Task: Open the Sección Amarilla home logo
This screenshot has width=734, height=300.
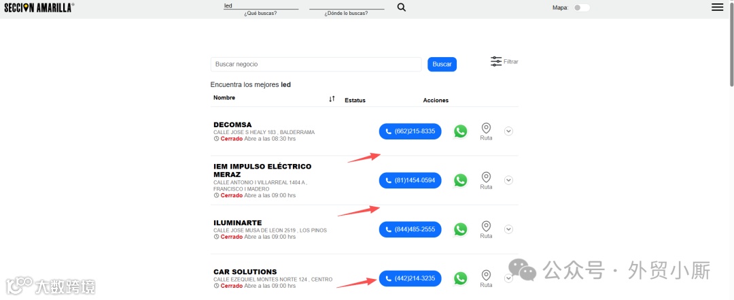Action: pyautogui.click(x=39, y=7)
